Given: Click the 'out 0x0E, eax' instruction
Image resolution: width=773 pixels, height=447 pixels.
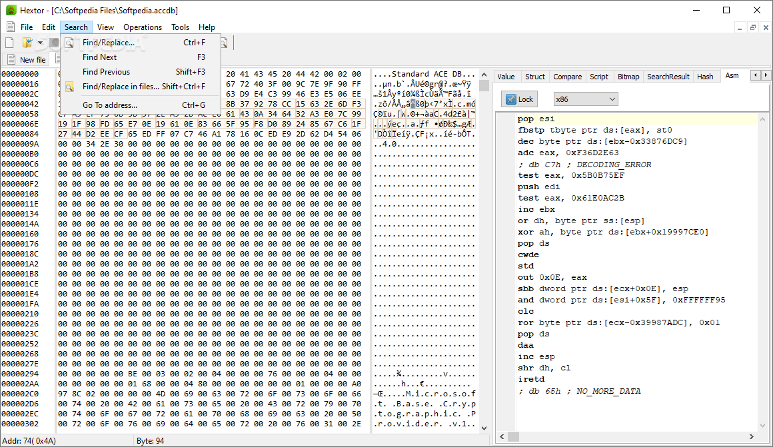Looking at the screenshot, I should click(x=552, y=278).
